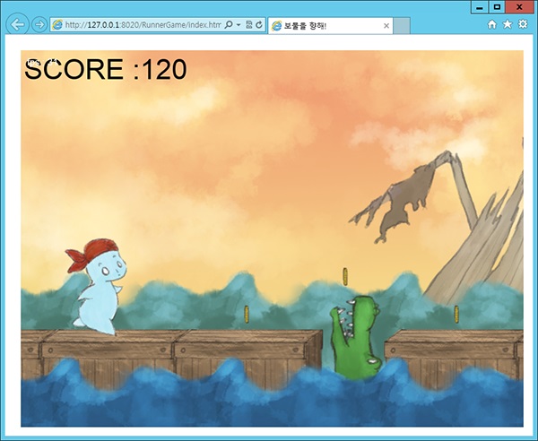Image resolution: width=538 pixels, height=441 pixels.
Task: Click the coin floating above the crocodile
Action: click(x=343, y=275)
